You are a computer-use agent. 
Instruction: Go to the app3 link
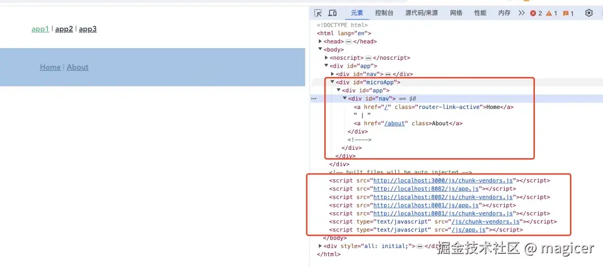[x=88, y=29]
